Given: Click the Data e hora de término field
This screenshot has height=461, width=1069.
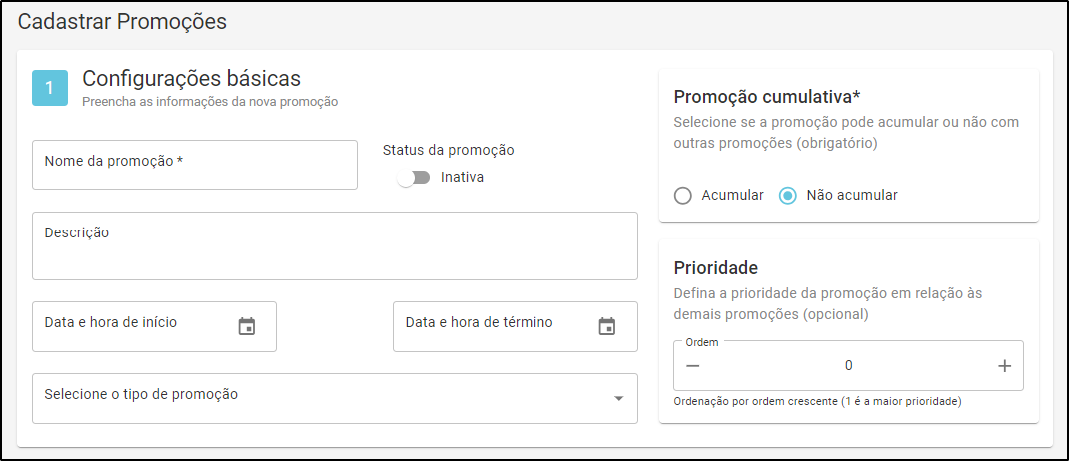Looking at the screenshot, I should (x=516, y=327).
